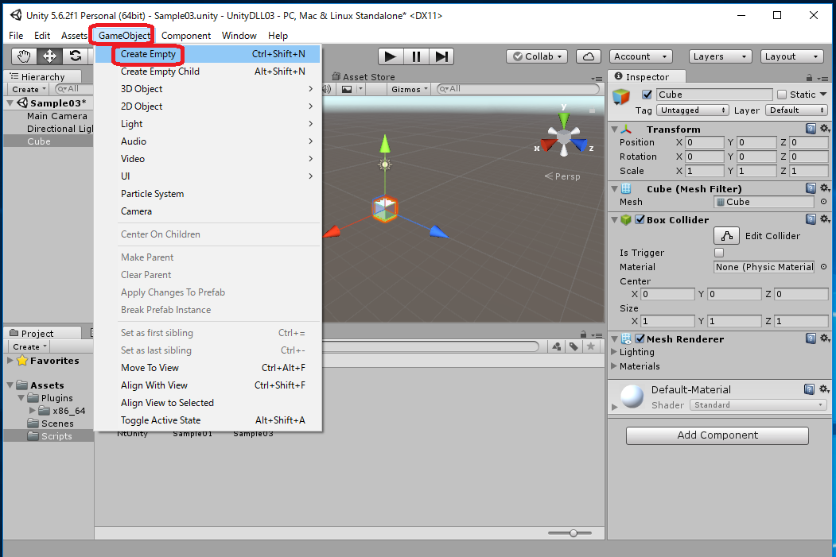The image size is (836, 557).
Task: Open the Layers dropdown
Action: click(716, 56)
